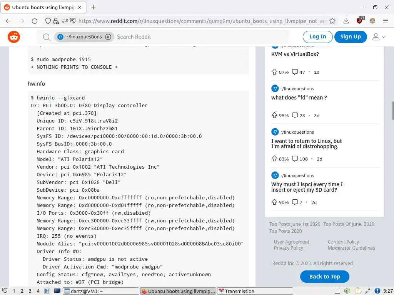Open the user account dropdown menu
The image size is (394, 295).
(379, 37)
